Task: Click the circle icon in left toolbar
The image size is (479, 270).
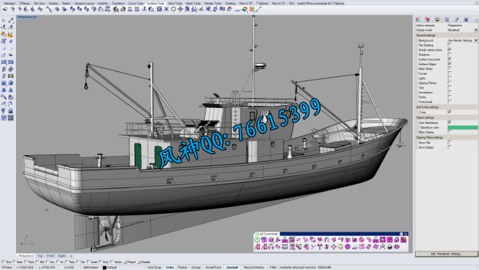Action: [x=4, y=49]
